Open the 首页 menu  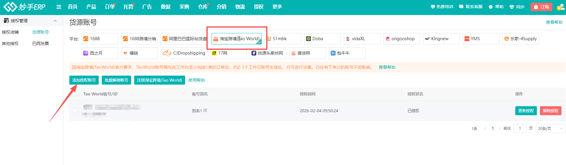point(73,7)
